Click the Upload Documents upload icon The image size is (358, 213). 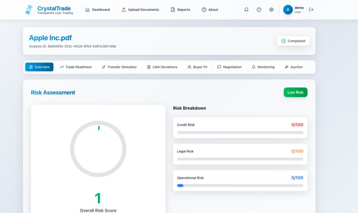coord(123,10)
